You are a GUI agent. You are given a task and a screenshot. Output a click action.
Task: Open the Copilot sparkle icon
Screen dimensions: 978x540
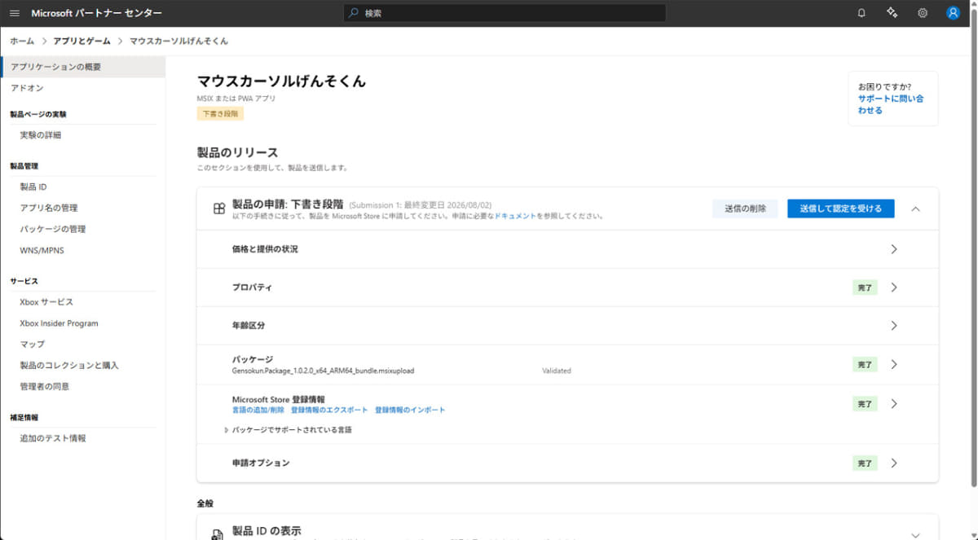(x=892, y=13)
